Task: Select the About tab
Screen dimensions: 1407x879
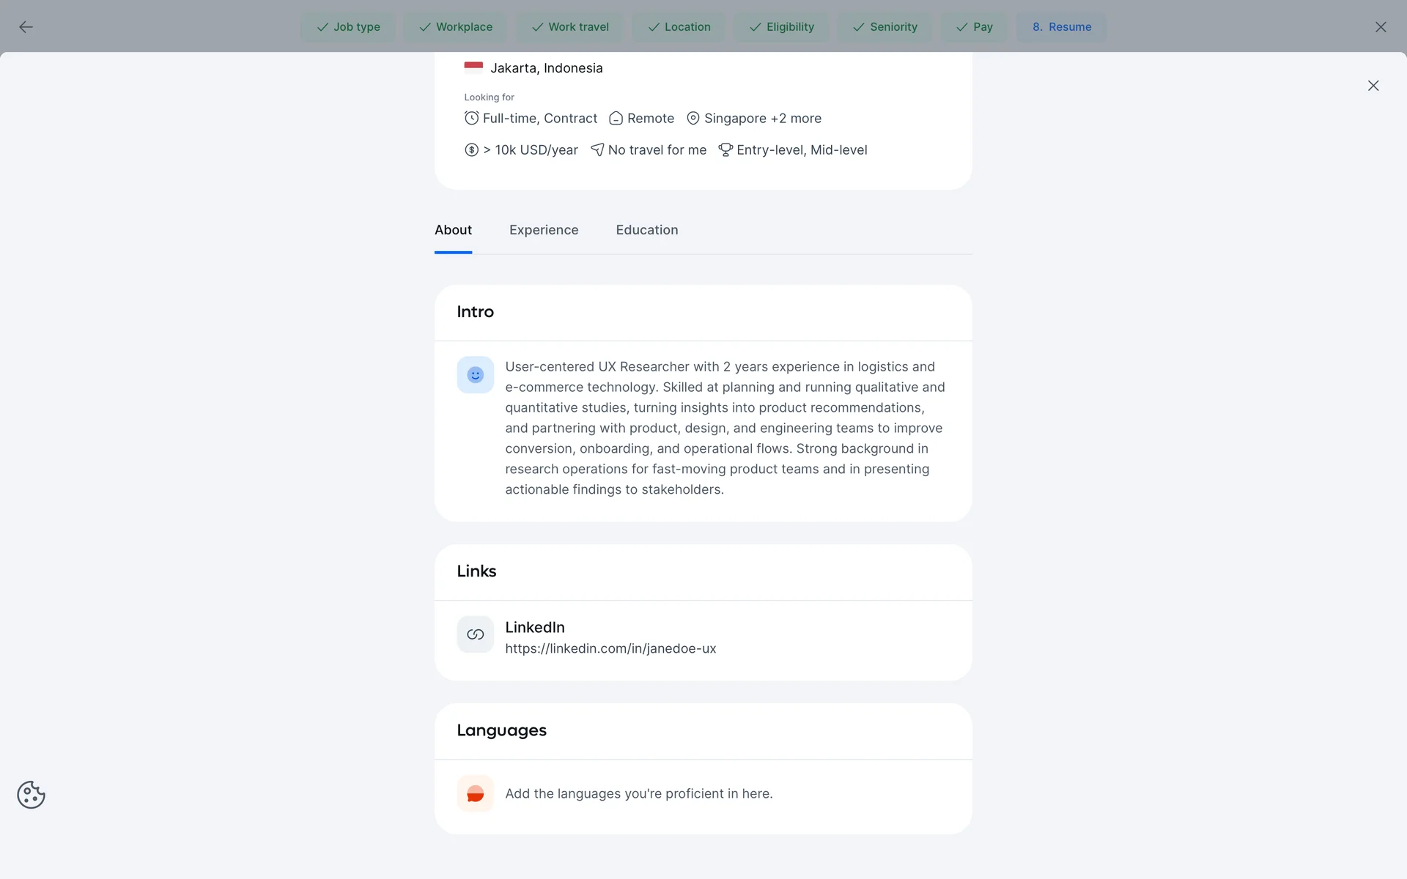Action: click(453, 230)
